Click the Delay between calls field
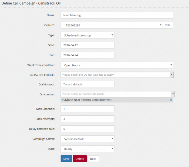 pyautogui.click(x=87, y=129)
